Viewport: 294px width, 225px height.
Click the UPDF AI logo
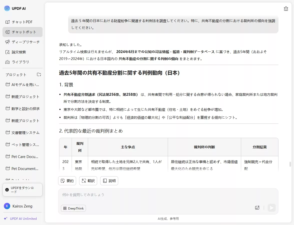[x=7, y=8]
